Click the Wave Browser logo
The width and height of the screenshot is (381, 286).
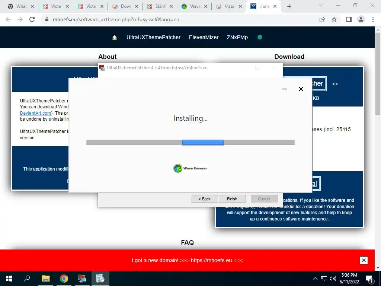pyautogui.click(x=190, y=168)
